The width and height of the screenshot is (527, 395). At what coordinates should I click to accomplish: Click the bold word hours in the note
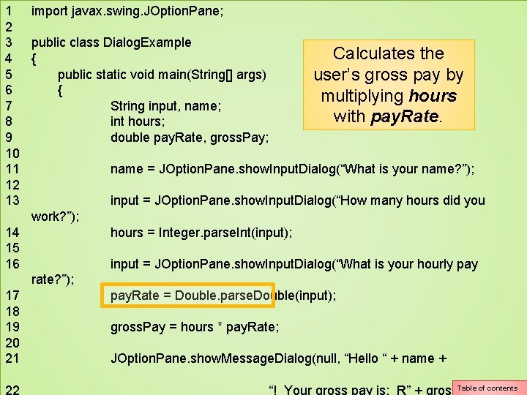[x=433, y=96]
